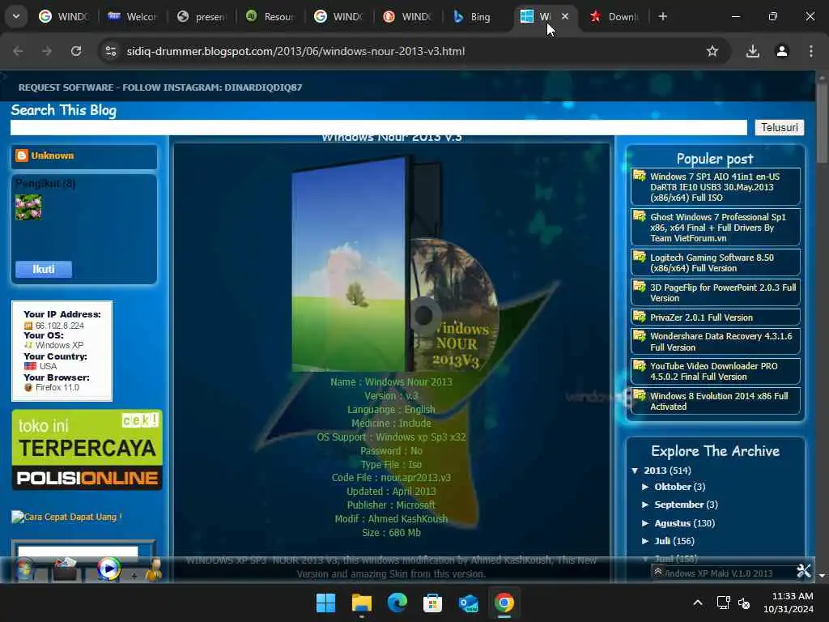
Task: Open Agustus (130) archive link
Action: 673,523
